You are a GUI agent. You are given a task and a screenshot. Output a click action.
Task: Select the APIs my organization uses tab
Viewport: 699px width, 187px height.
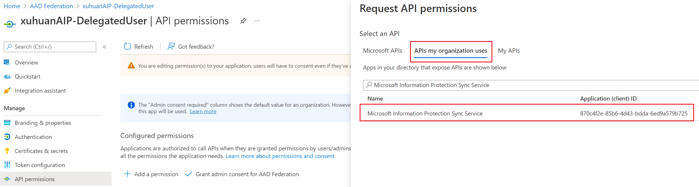[451, 51]
